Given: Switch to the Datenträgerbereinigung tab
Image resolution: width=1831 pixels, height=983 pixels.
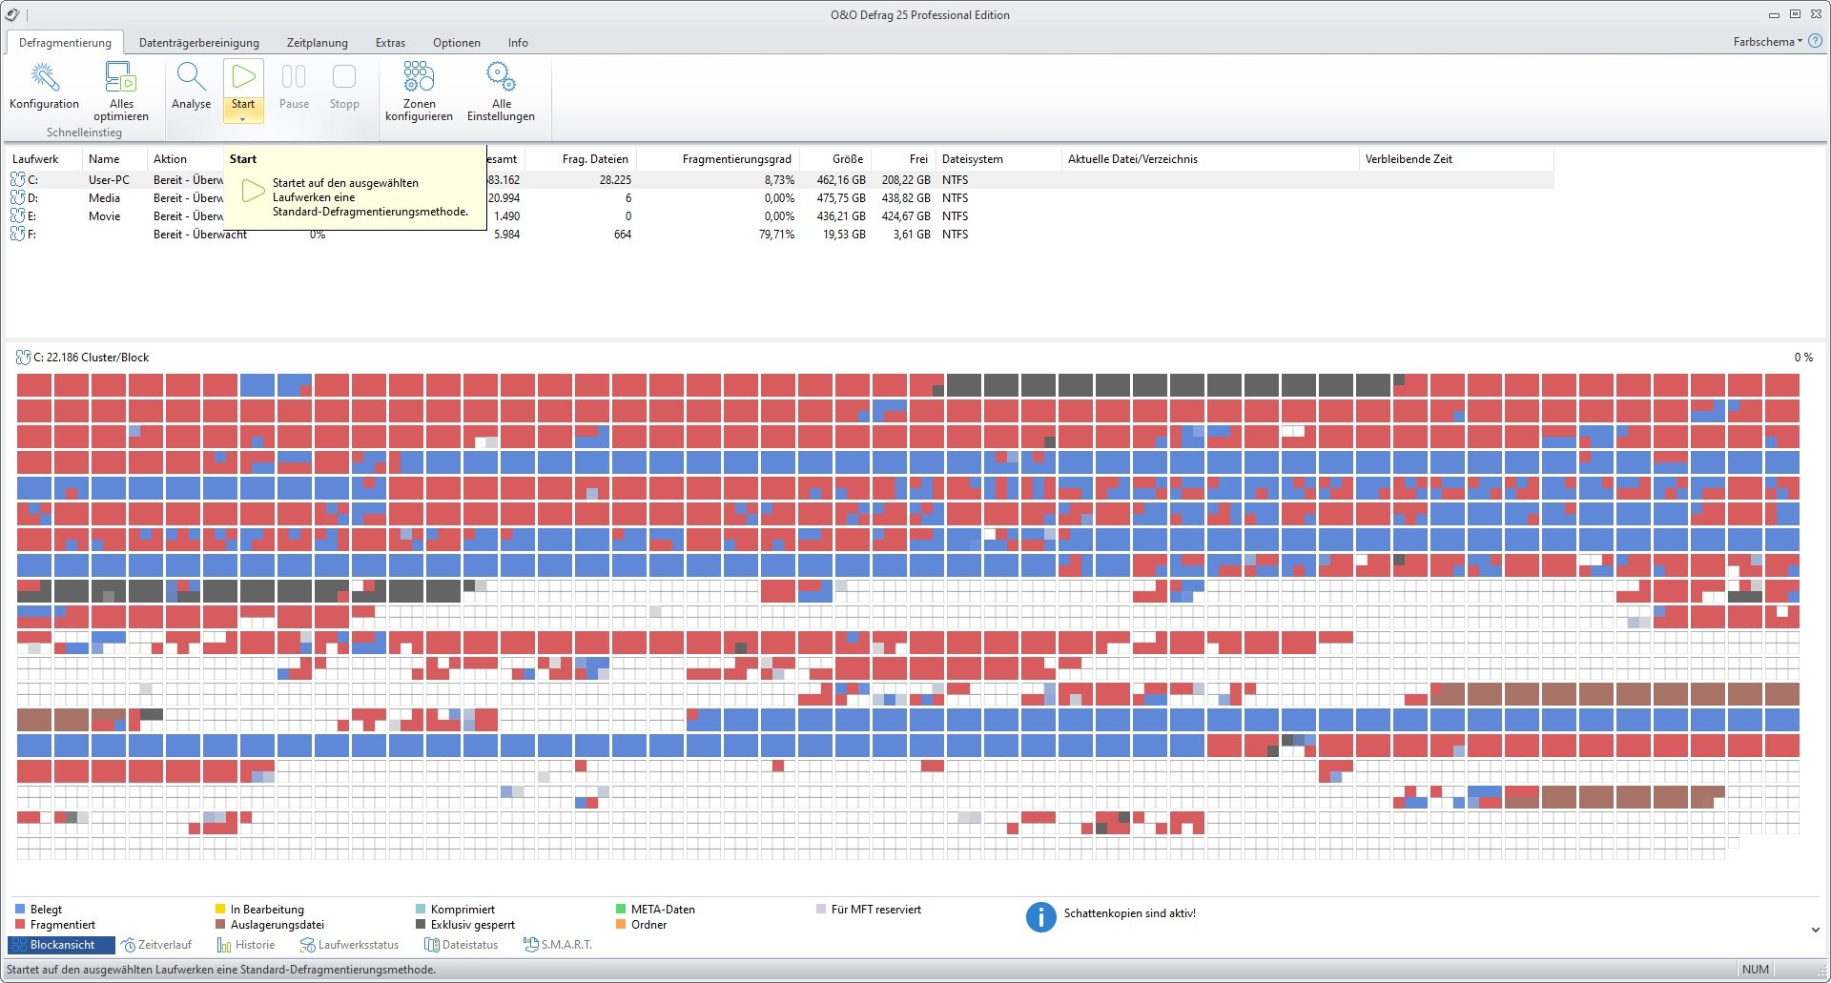Looking at the screenshot, I should coord(198,43).
